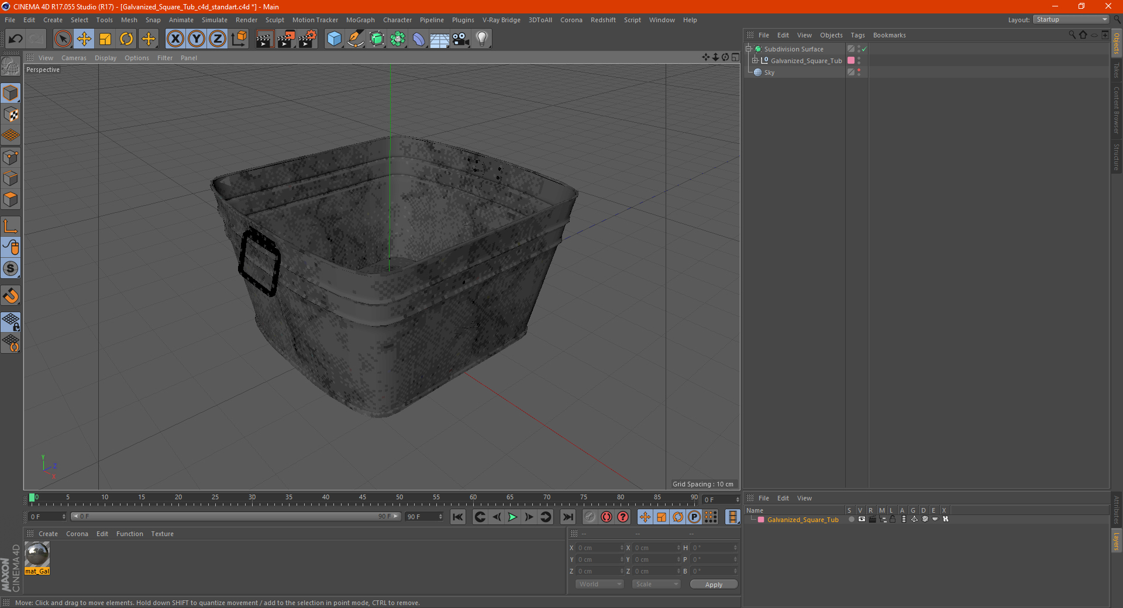Screen dimensions: 1123x608
Task: Toggle layer lock icon for Galvanized_Square_Tub
Action: (x=893, y=519)
